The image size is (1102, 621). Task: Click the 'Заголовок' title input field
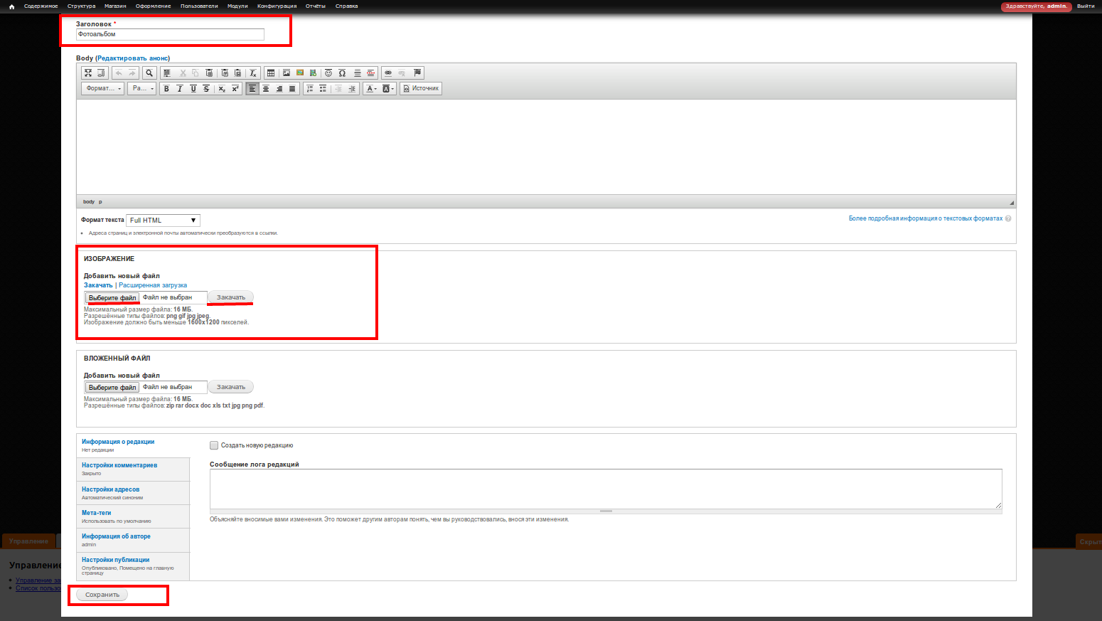pyautogui.click(x=170, y=34)
